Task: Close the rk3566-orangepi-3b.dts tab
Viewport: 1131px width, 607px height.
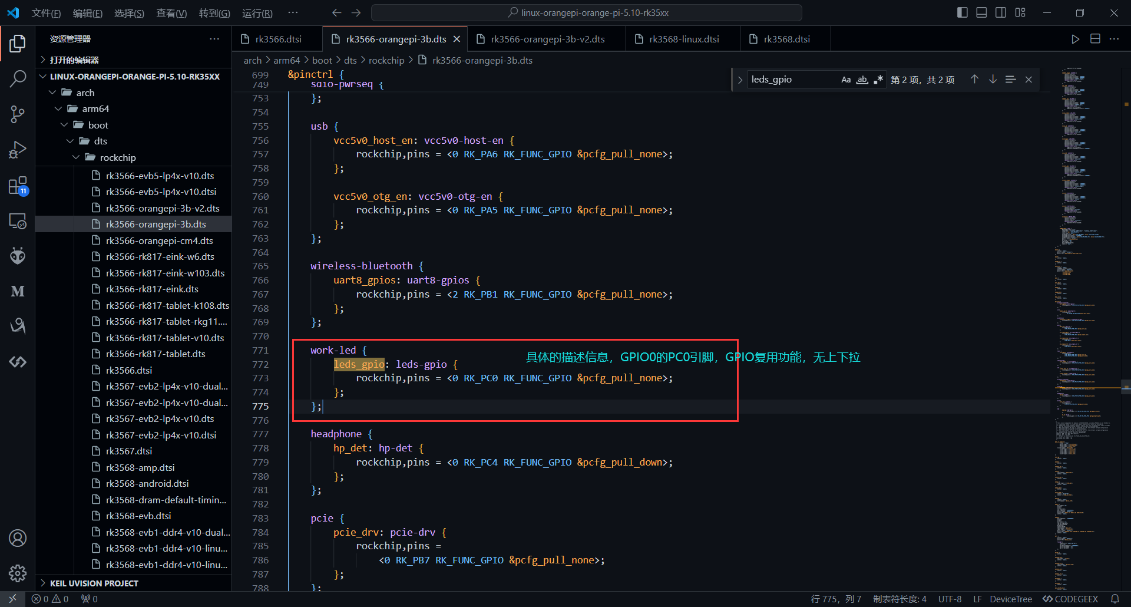Action: 457,39
